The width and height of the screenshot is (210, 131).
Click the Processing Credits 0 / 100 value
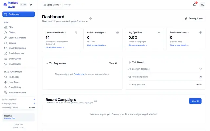point(32,108)
